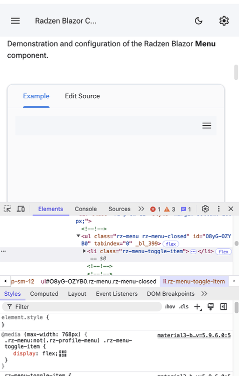Toggle the device toolbar in DevTools
The height and width of the screenshot is (376, 239).
tap(20, 209)
